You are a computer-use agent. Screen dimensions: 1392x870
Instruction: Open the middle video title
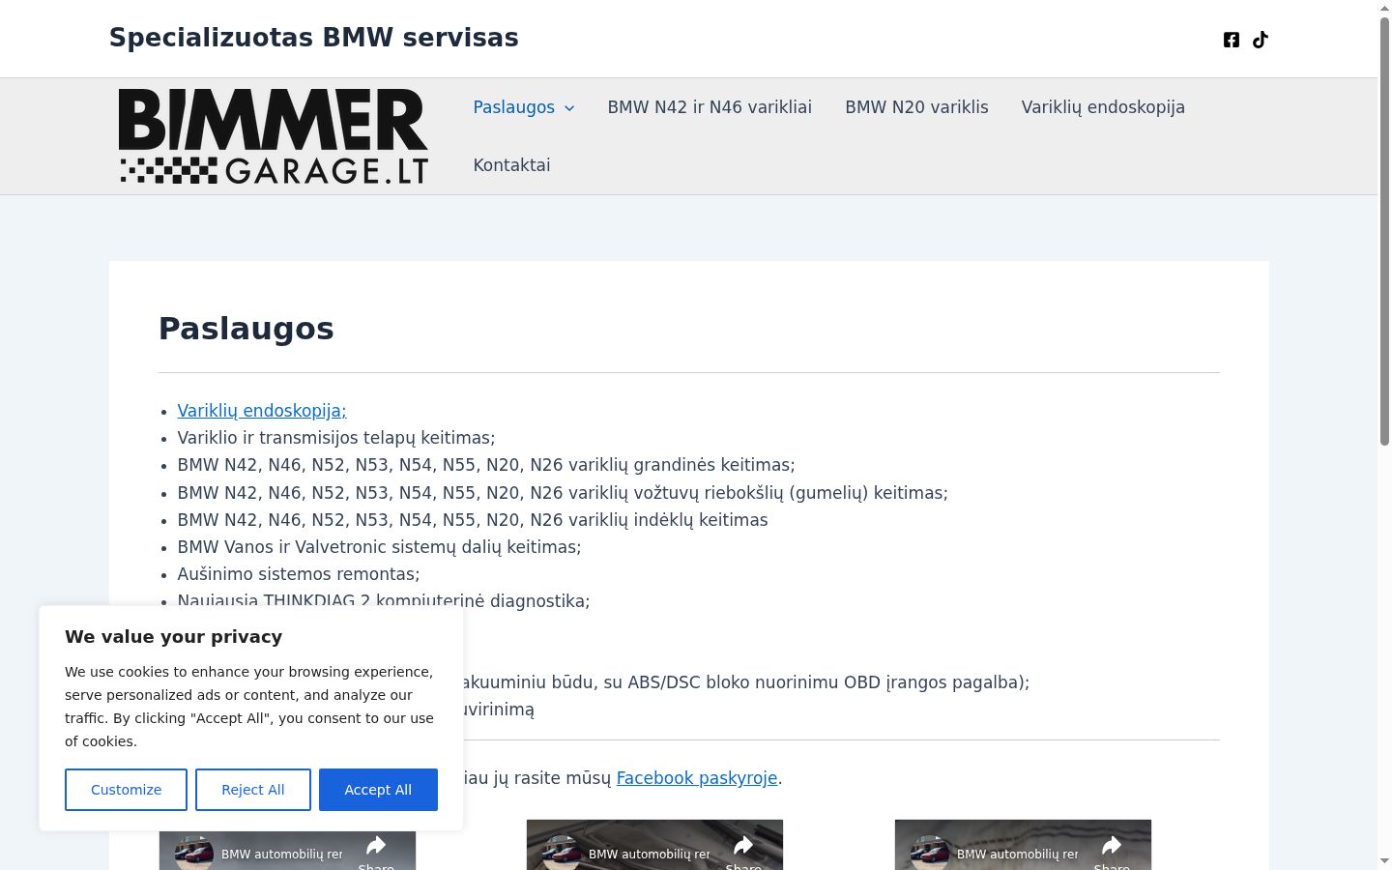click(649, 855)
